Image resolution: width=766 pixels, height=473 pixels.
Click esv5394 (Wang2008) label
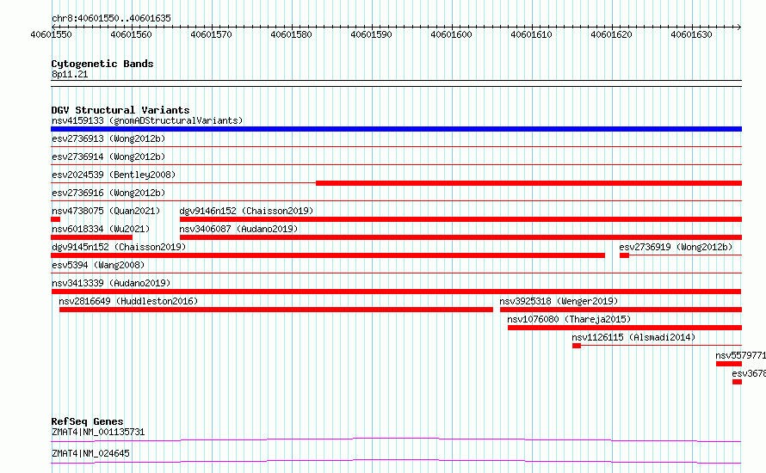click(98, 265)
